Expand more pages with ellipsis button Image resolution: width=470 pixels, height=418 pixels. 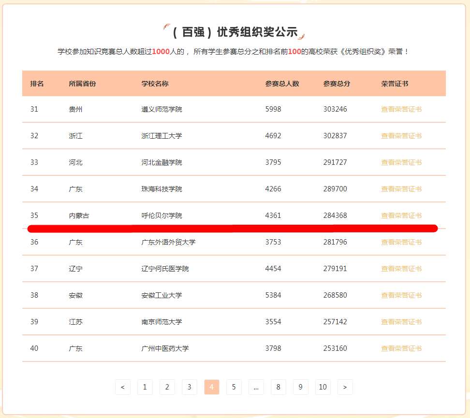tap(256, 387)
